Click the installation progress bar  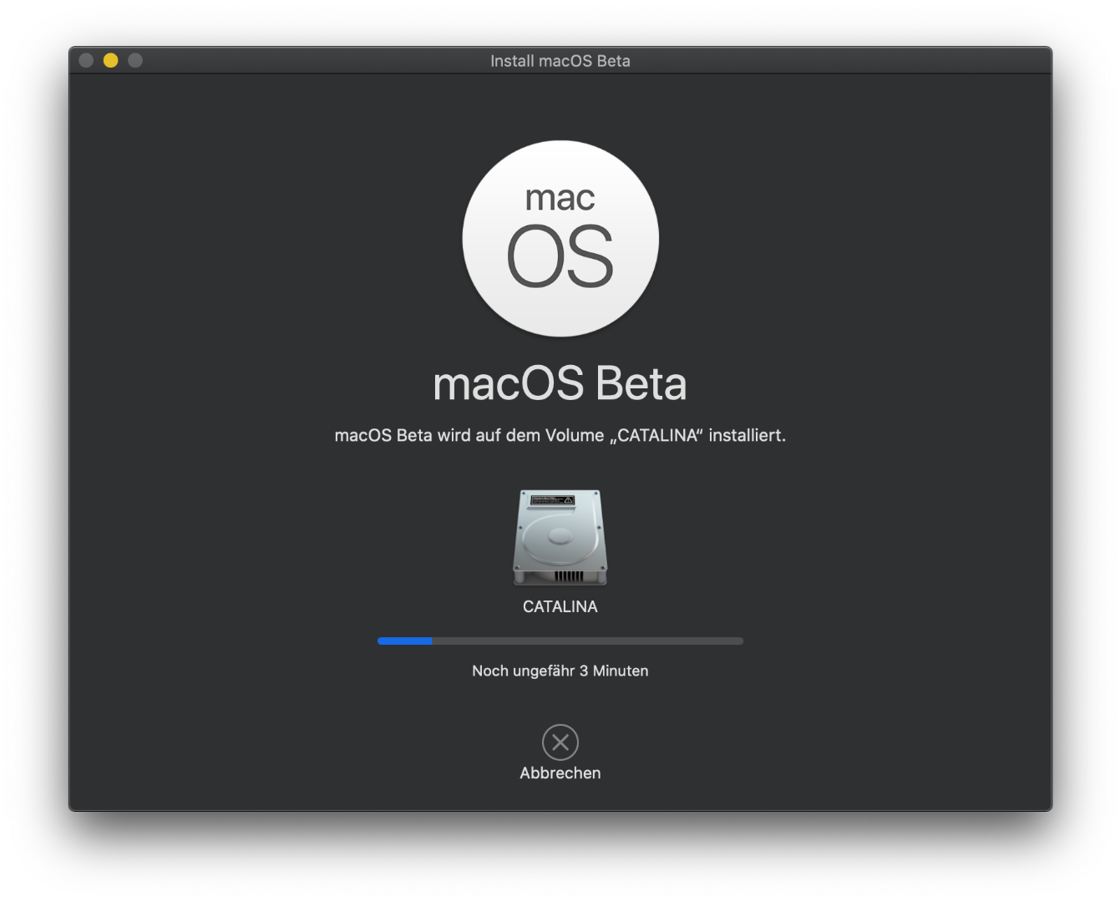tap(560, 641)
